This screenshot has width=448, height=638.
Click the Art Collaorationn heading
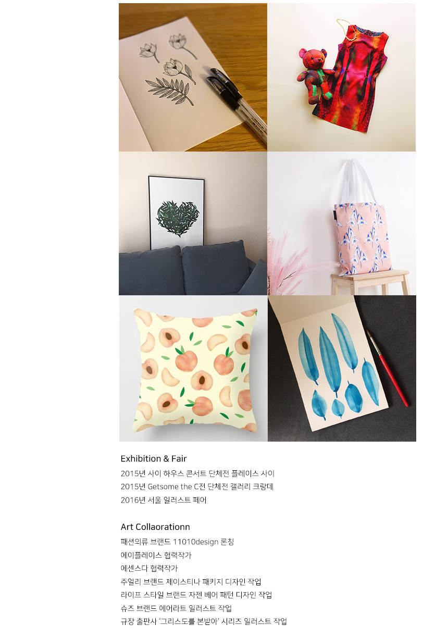coord(155,527)
